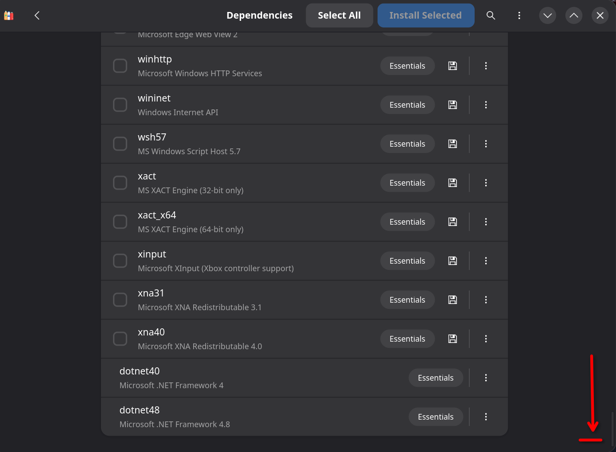The width and height of the screenshot is (616, 452).
Task: Check the xna31 checkbox
Action: [x=120, y=300]
